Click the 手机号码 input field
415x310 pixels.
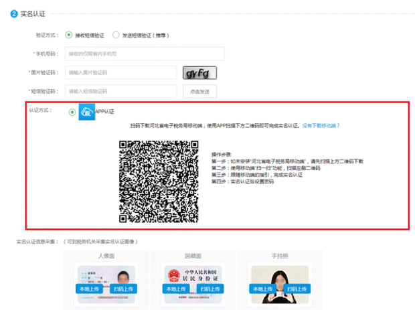pyautogui.click(x=145, y=54)
